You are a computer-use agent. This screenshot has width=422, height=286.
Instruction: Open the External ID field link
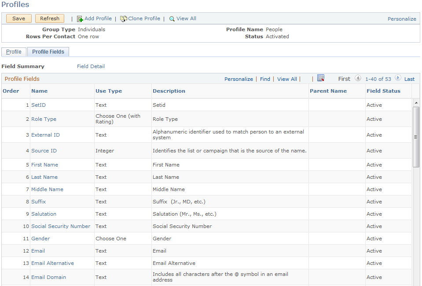pyautogui.click(x=45, y=135)
